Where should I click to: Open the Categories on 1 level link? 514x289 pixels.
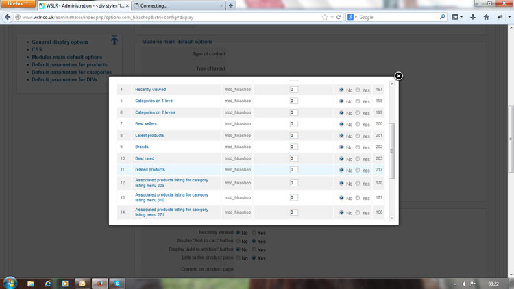coord(154,101)
